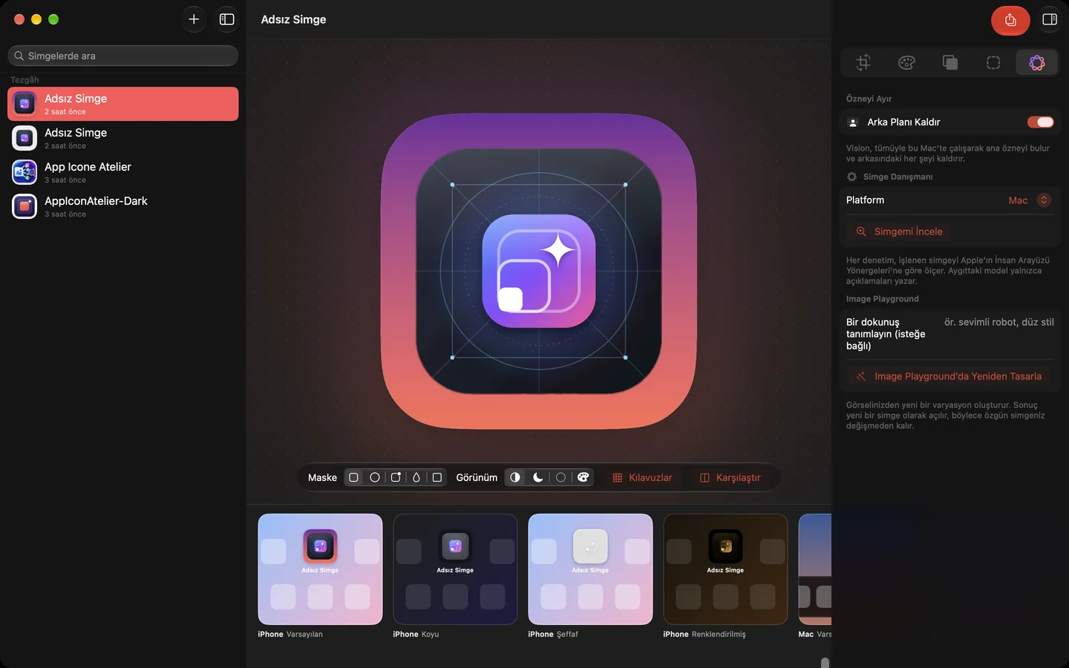Turn off Arka Planı Kaldır switch

1040,122
